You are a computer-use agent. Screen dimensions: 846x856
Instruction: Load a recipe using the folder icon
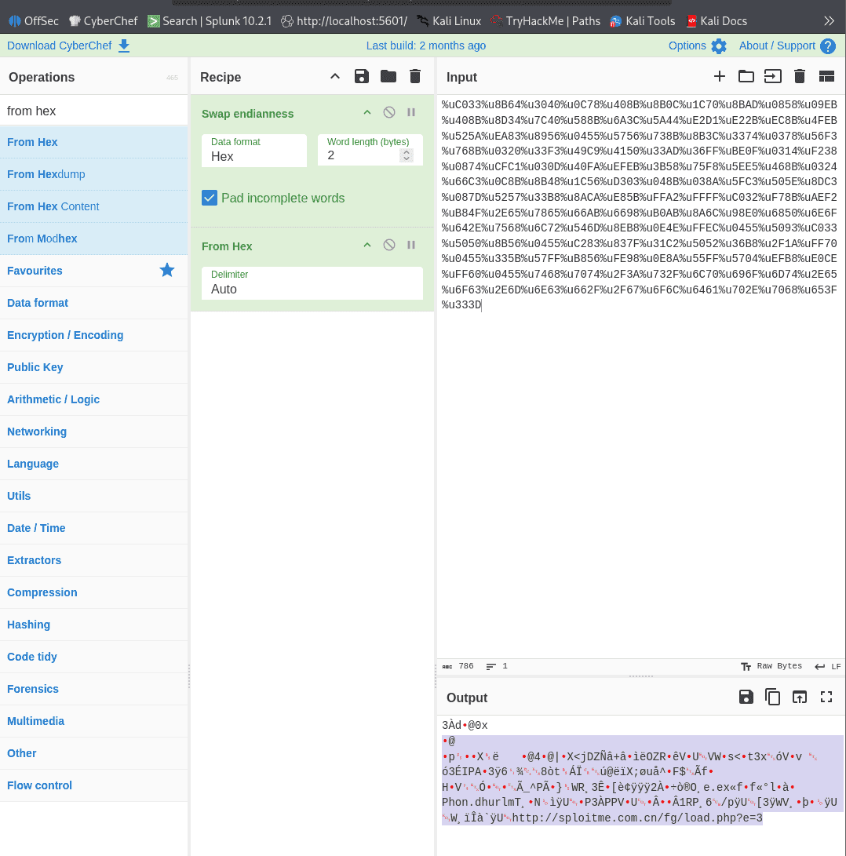tap(388, 76)
